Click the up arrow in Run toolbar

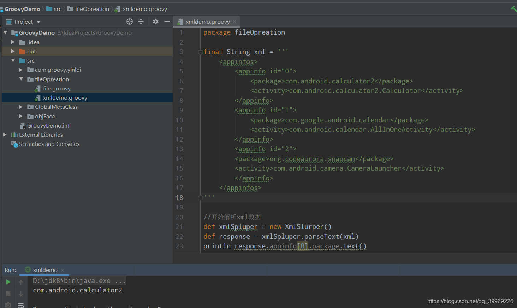21,282
